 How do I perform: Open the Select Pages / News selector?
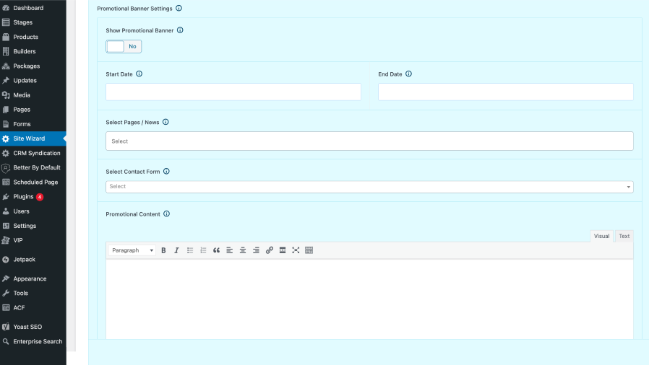click(x=369, y=141)
